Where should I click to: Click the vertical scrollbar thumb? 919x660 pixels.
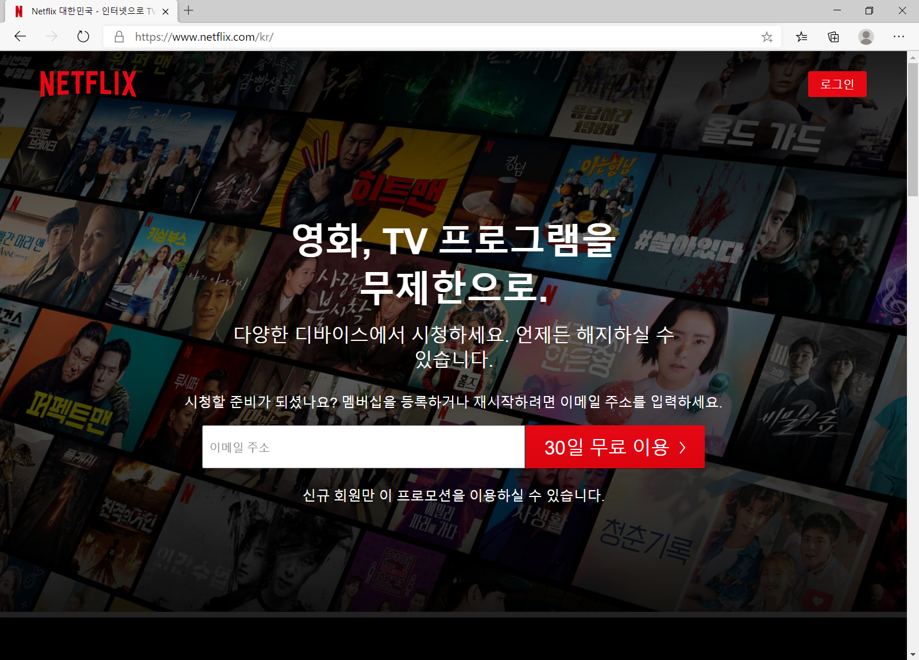pyautogui.click(x=913, y=130)
